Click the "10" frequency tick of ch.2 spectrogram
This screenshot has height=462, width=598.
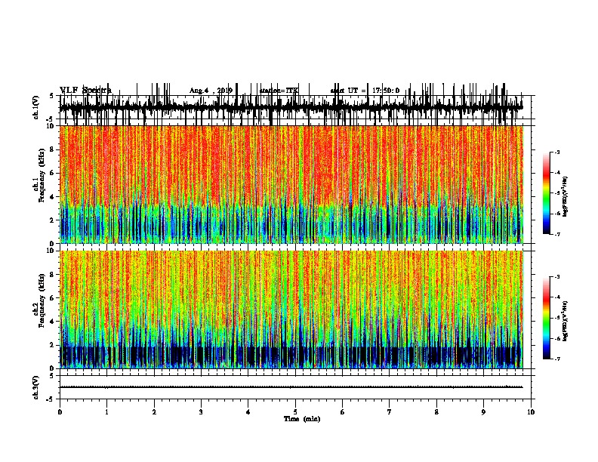pos(51,251)
